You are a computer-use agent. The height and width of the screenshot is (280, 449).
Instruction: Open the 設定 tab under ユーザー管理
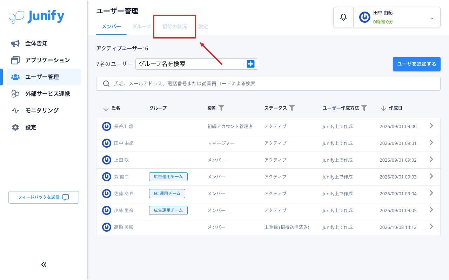click(x=203, y=27)
